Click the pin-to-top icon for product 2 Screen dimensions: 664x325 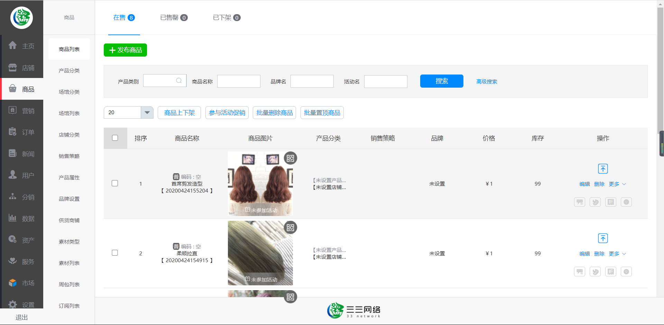point(603,238)
